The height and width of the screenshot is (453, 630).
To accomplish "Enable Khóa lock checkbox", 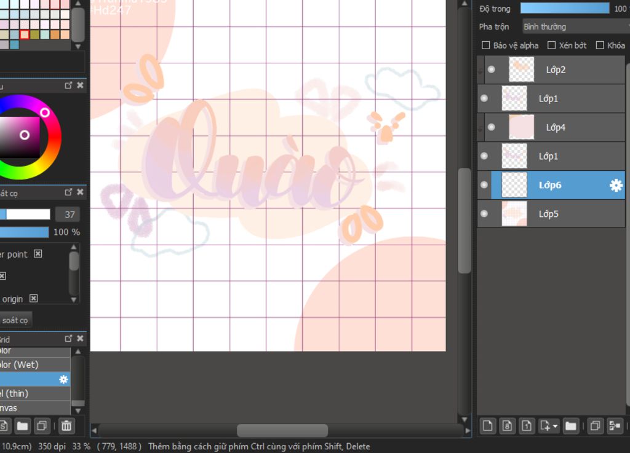I will [x=600, y=45].
